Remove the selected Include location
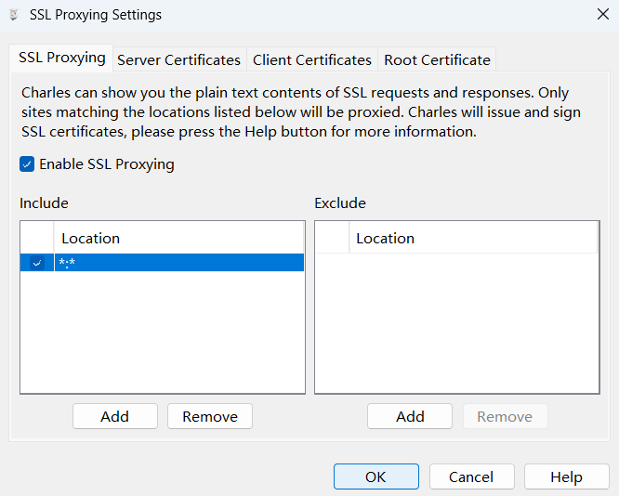 (x=210, y=416)
